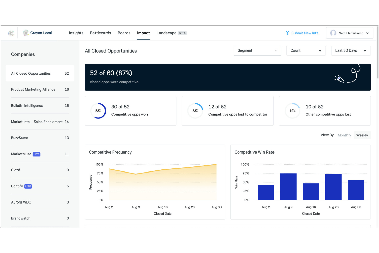Go to the Insights tab
The width and height of the screenshot is (379, 253).
pos(76,33)
